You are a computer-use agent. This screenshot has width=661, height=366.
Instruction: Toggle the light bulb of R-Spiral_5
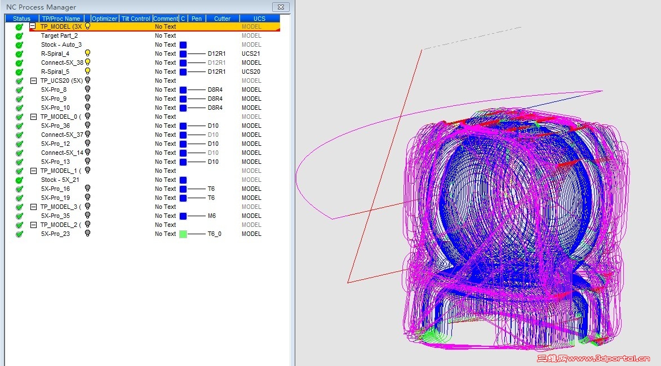click(88, 71)
